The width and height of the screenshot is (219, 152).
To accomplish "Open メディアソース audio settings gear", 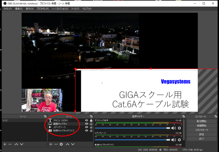I will (179, 140).
